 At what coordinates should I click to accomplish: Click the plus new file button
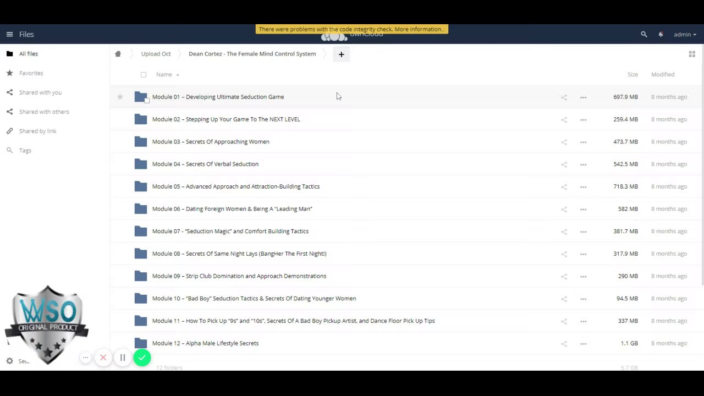pos(341,54)
